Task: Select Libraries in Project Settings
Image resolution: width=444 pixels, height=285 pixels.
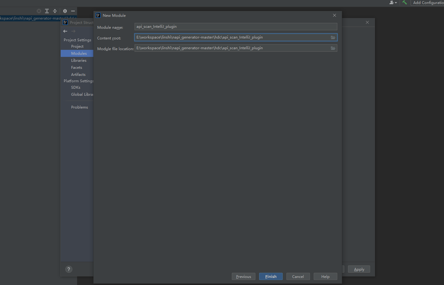Action: pyautogui.click(x=79, y=61)
